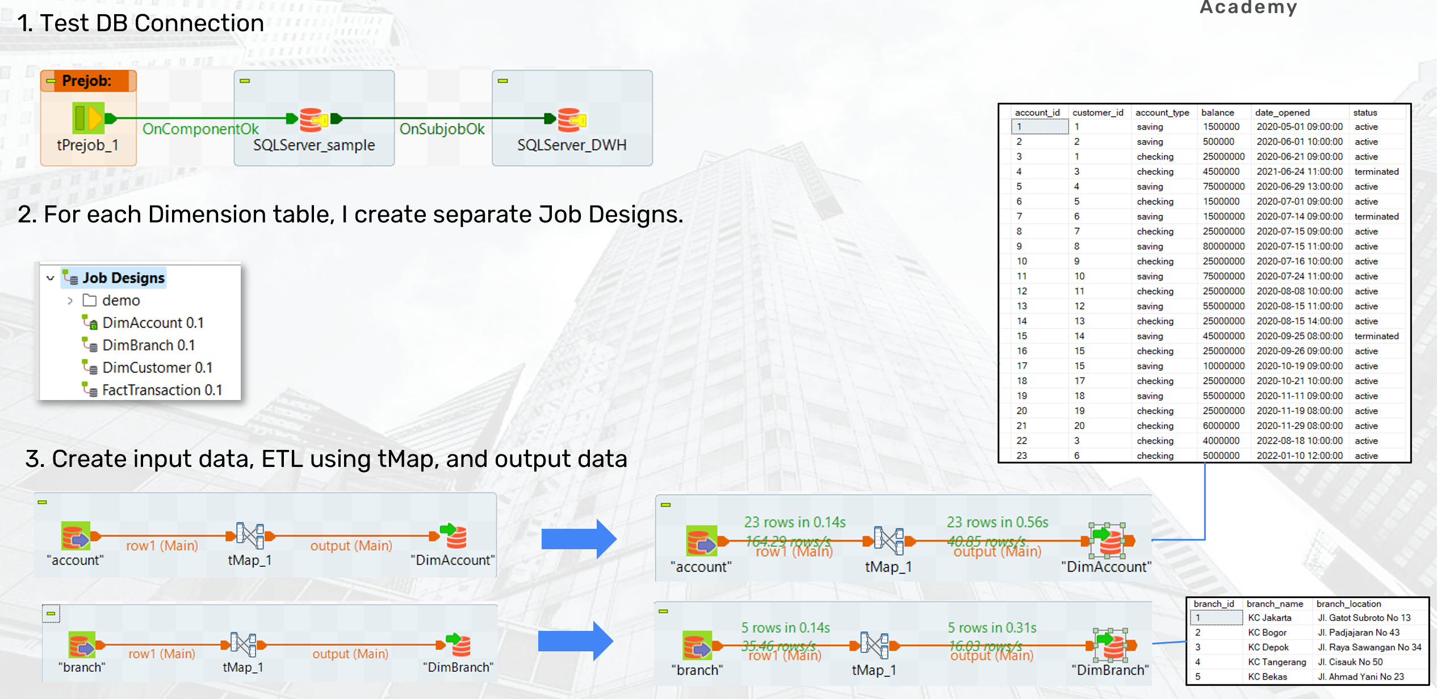Select the account_id 1 cell
This screenshot has height=699, width=1437.
point(1040,127)
